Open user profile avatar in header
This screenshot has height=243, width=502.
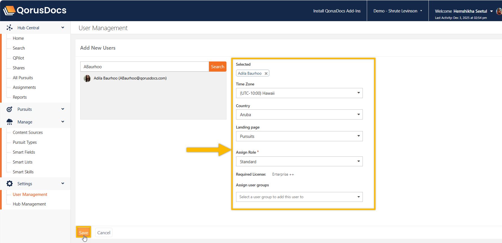point(499,11)
